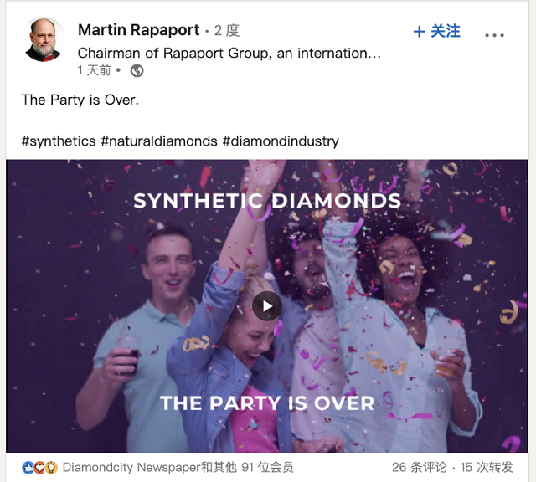Click the like reaction icon
Image resolution: width=536 pixels, height=482 pixels.
28,468
